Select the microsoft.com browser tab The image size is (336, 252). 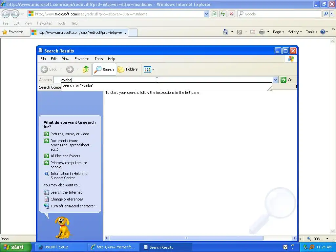[x=79, y=32]
